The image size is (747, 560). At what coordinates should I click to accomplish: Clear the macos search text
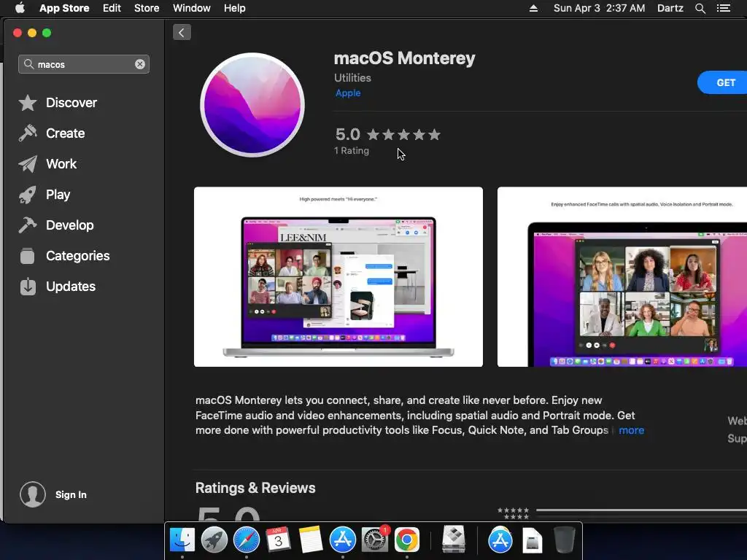139,64
